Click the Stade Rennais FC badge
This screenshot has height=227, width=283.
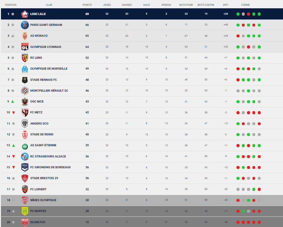(25, 80)
